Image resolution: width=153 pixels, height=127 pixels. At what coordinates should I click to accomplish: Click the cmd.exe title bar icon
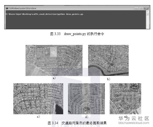[7, 8]
